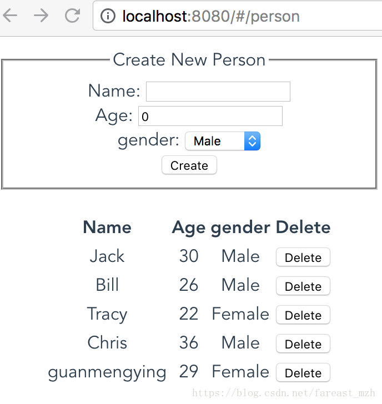Select the Create New Person legend
Image resolution: width=382 pixels, height=404 pixels.
click(189, 60)
